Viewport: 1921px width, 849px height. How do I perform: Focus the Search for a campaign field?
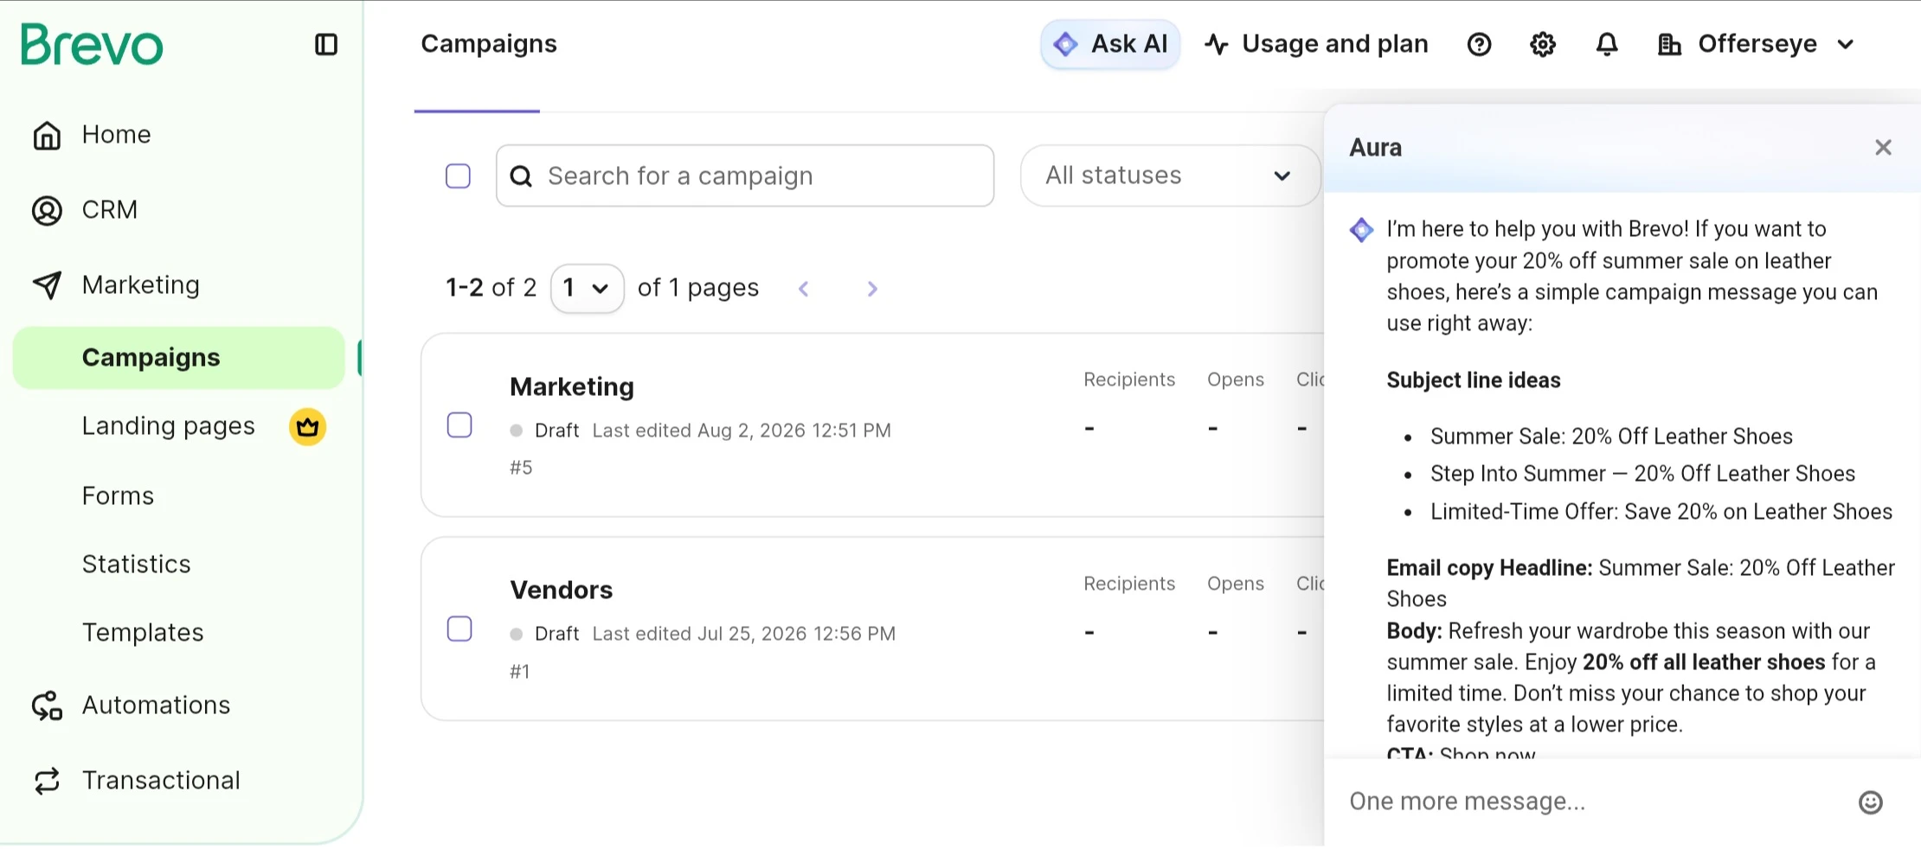[x=745, y=176]
